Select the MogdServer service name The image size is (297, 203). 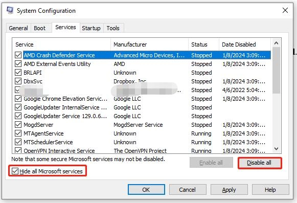tap(38, 125)
